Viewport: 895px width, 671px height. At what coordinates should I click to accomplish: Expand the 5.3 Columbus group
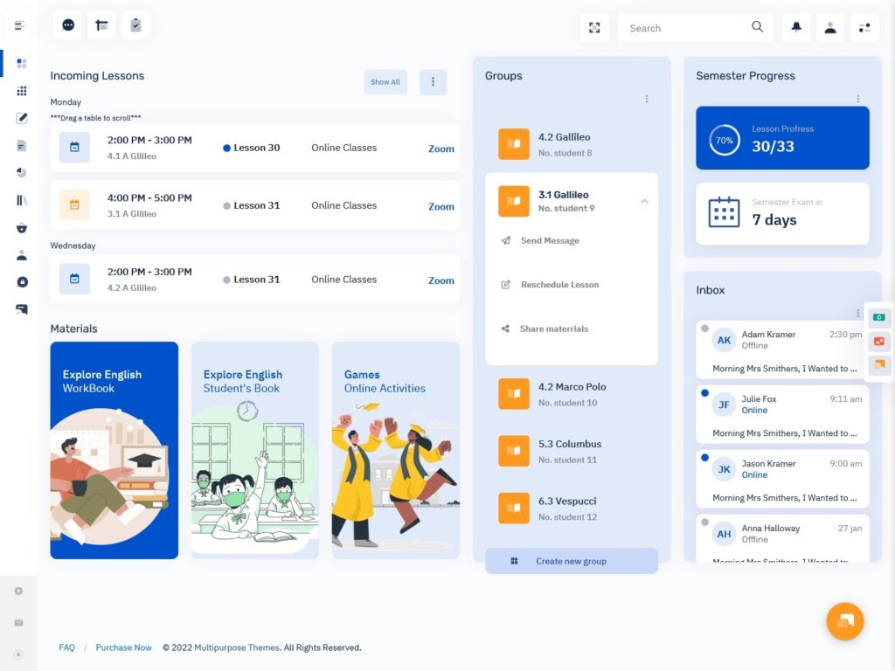[572, 452]
